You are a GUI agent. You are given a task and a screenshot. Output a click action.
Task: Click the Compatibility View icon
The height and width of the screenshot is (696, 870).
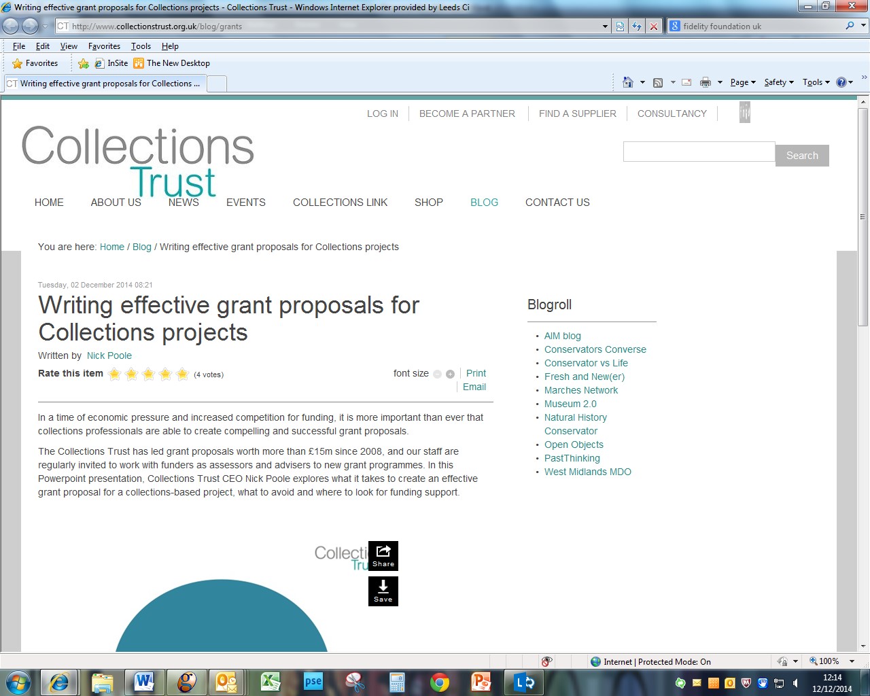click(620, 27)
